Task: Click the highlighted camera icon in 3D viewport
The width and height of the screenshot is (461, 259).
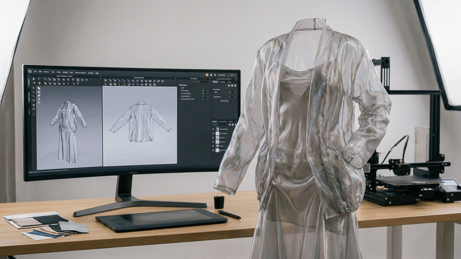Action: [x=39, y=102]
